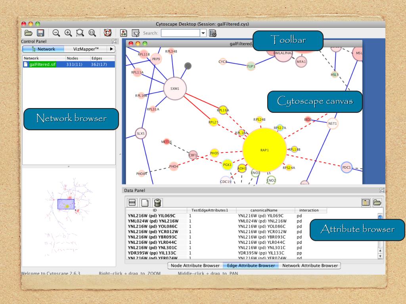Open the Network Attribute Browser tab
406x304 pixels.
(x=310, y=266)
